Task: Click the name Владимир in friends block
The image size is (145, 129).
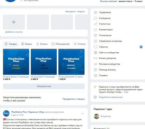Action: pyautogui.click(x=106, y=116)
